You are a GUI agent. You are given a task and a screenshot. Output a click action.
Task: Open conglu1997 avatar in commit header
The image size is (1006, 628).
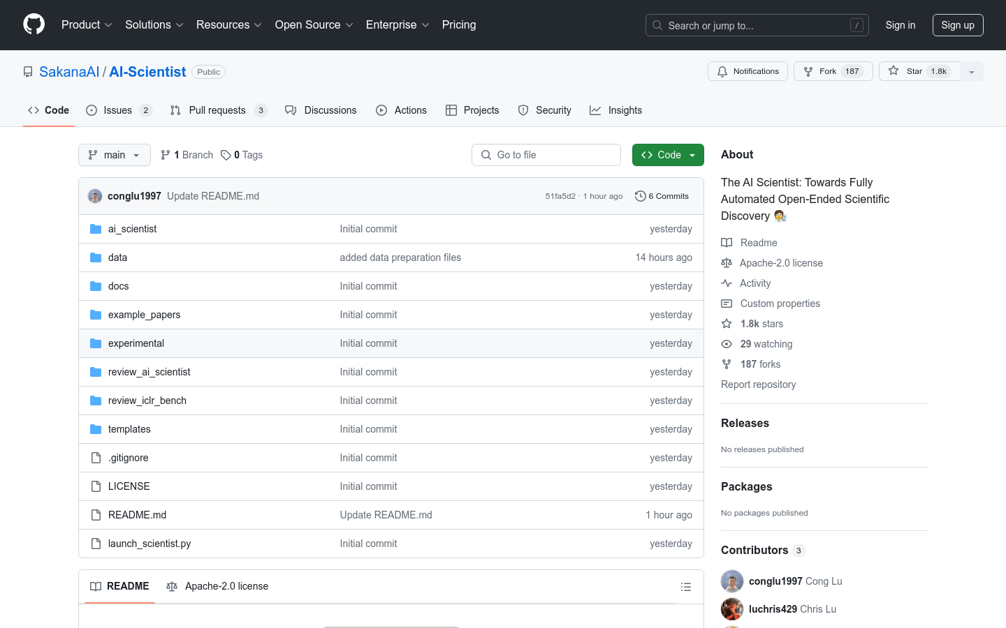click(95, 196)
